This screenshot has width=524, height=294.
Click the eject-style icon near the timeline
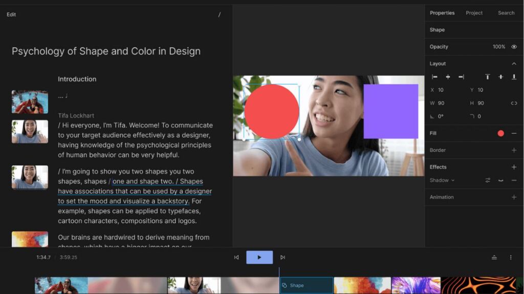click(x=494, y=257)
